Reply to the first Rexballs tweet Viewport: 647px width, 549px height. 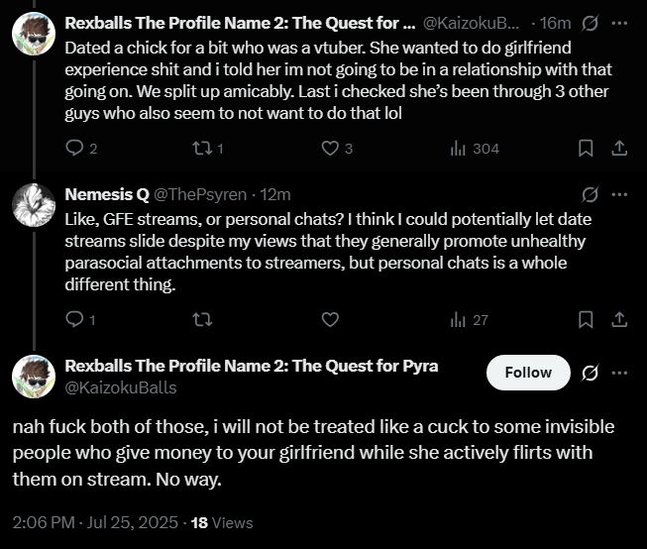click(75, 148)
